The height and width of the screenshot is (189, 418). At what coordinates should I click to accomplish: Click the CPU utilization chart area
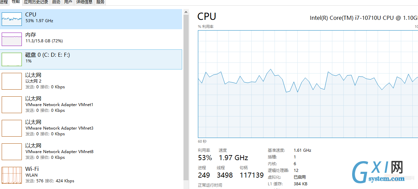(308, 84)
